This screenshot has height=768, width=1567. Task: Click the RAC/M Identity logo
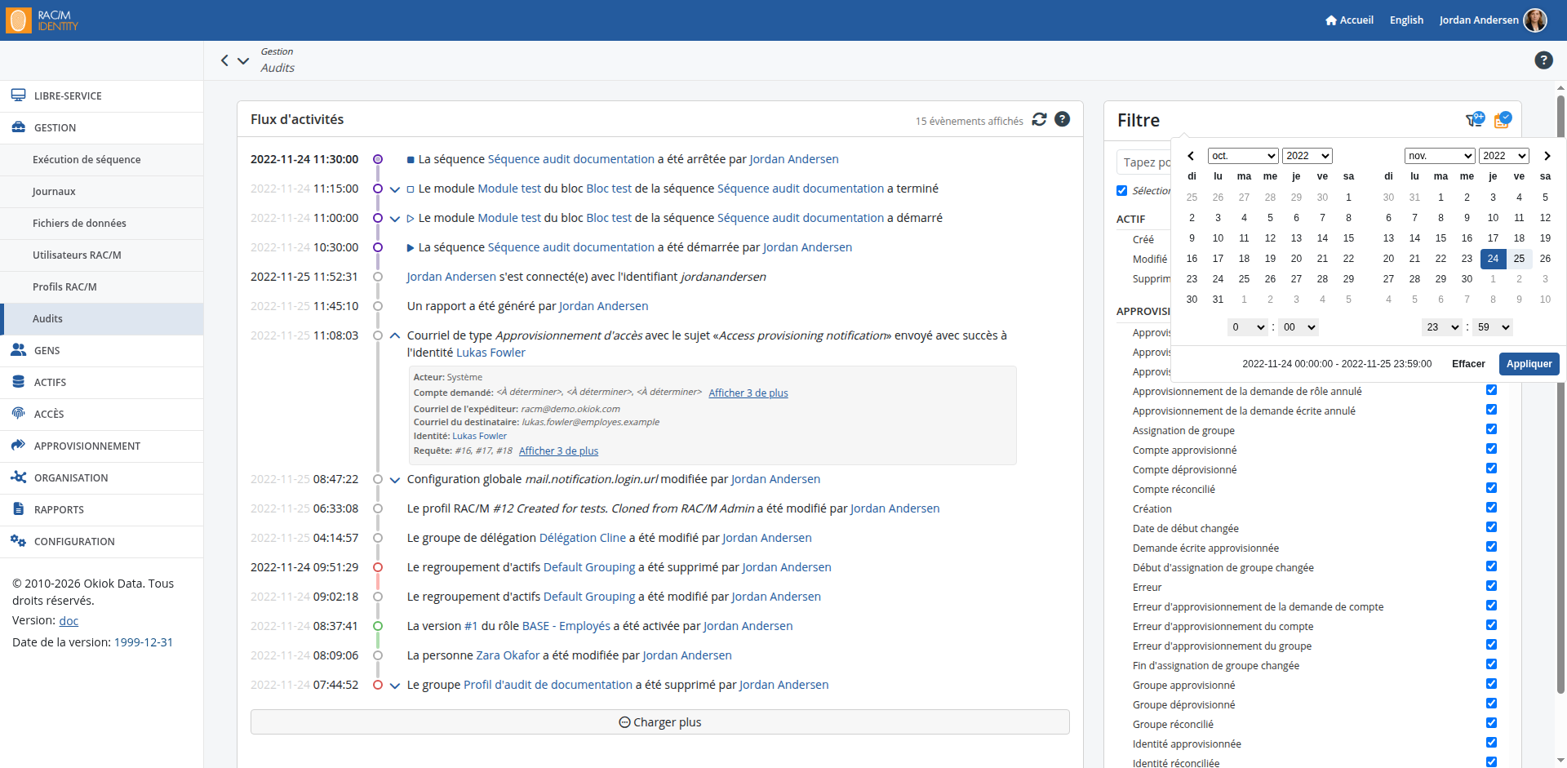pos(42,20)
